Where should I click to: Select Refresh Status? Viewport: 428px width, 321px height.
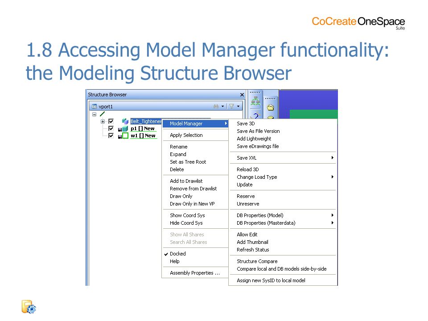283,250
